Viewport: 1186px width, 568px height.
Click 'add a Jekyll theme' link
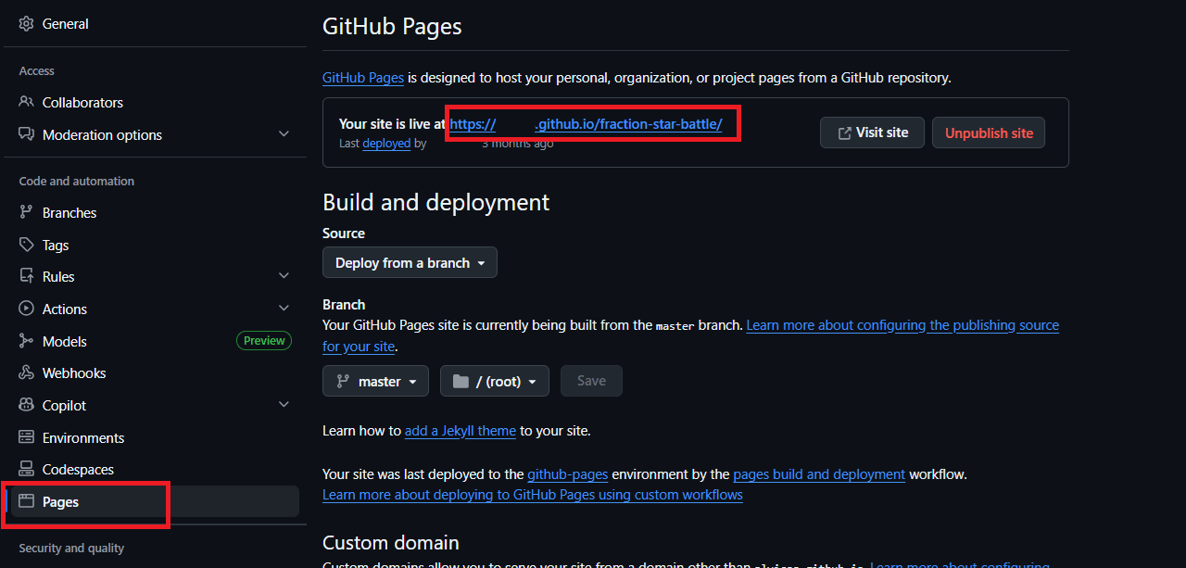[461, 431]
